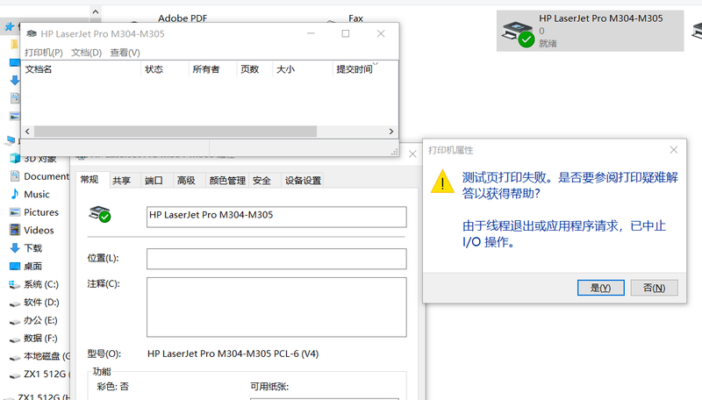Select the 软件 (D:) drive

point(40,302)
